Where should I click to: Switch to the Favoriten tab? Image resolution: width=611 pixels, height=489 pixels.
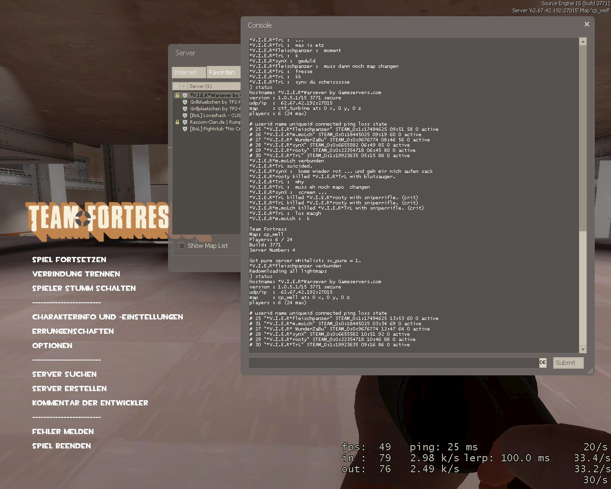tap(224, 72)
